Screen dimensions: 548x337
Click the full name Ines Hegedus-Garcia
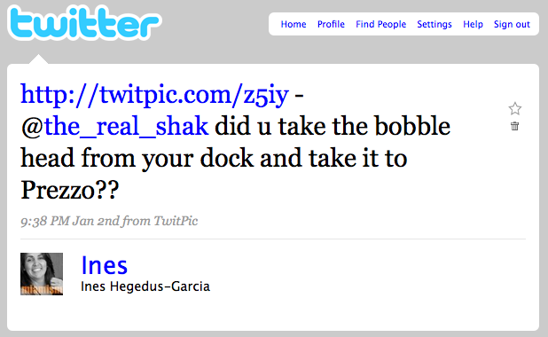click(145, 286)
